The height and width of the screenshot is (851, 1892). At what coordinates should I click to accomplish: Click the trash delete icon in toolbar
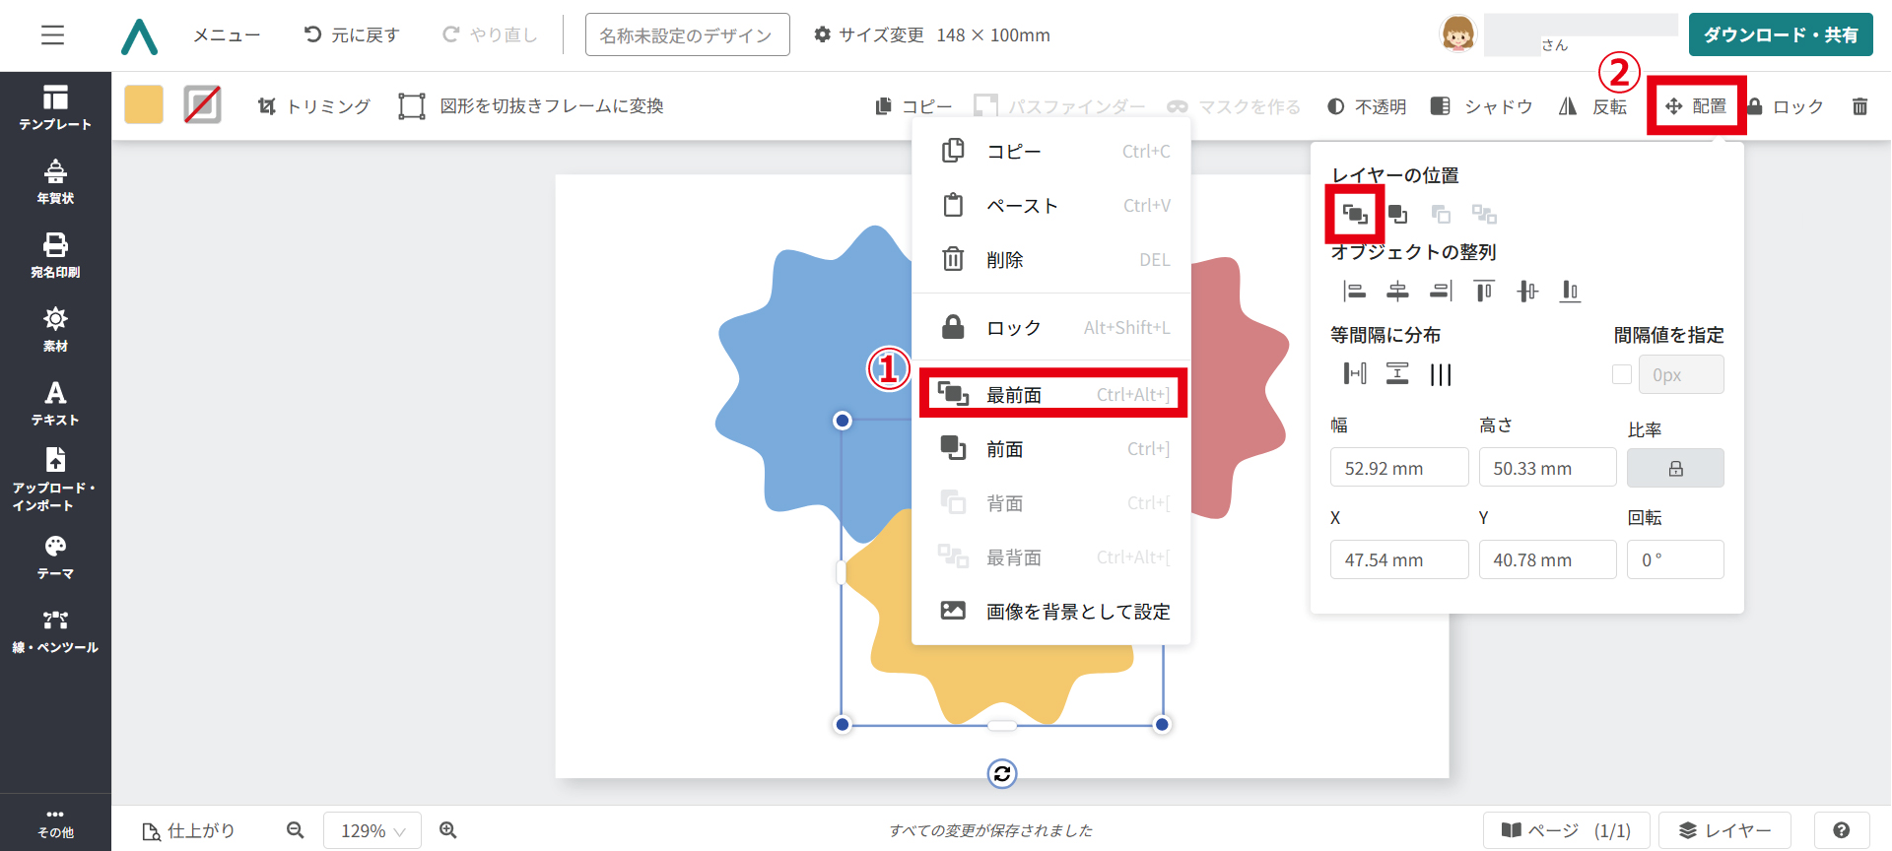(x=1859, y=106)
